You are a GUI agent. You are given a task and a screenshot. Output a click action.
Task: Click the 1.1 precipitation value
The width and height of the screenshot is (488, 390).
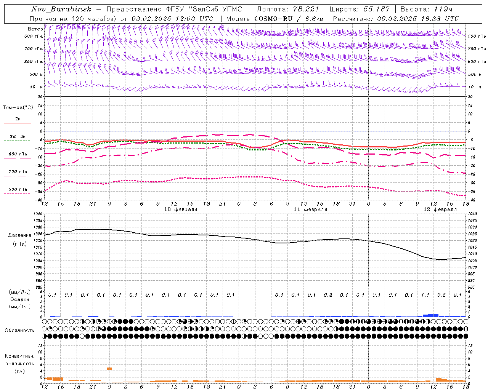pyautogui.click(x=425, y=295)
